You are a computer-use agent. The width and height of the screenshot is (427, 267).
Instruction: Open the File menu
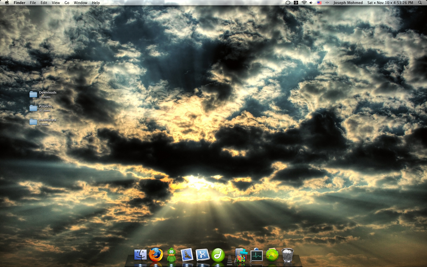click(x=33, y=3)
